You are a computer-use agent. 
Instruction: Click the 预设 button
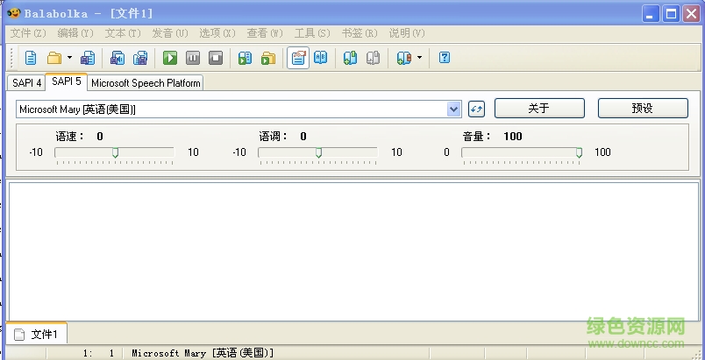coord(643,109)
